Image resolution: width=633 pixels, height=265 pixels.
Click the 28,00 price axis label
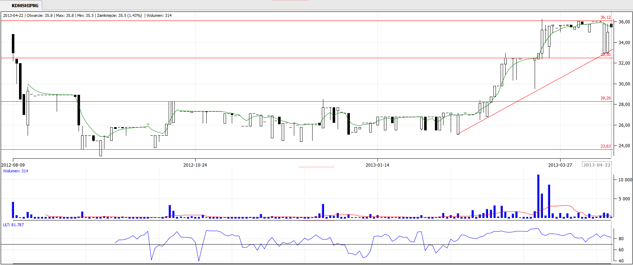click(x=624, y=104)
